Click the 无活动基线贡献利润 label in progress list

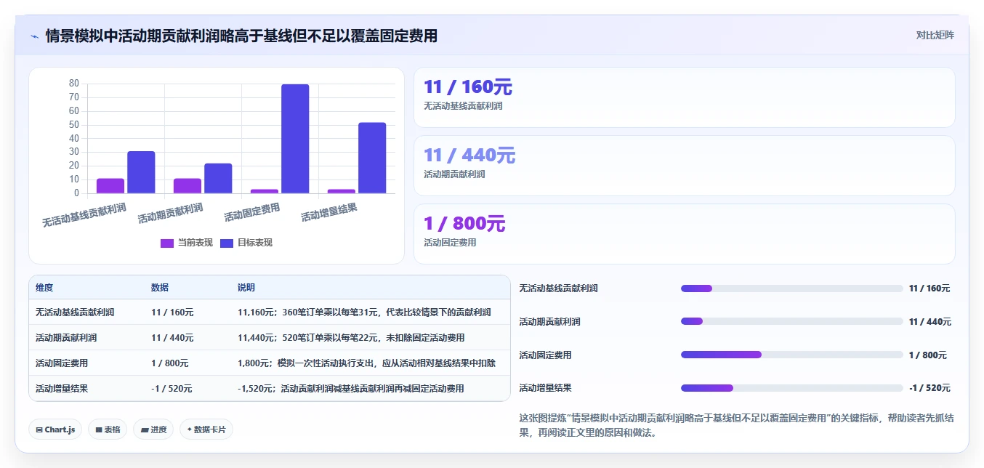pyautogui.click(x=558, y=289)
